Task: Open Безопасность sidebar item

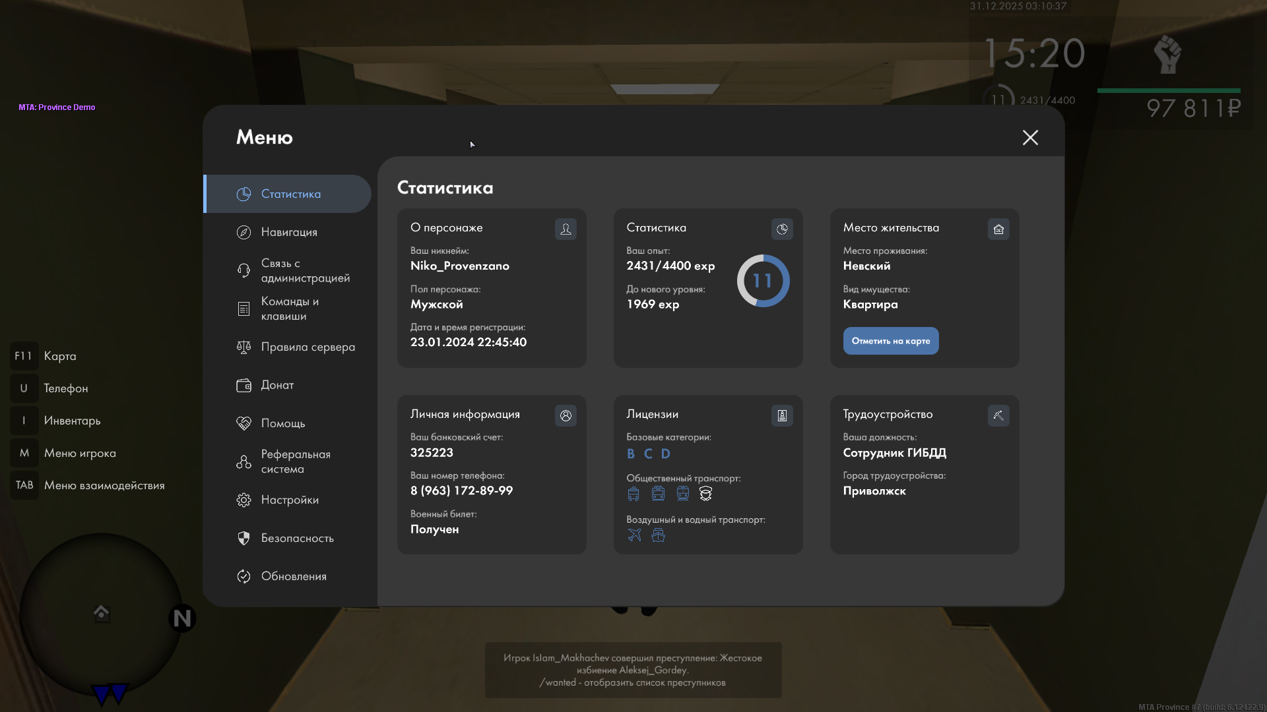Action: pos(297,538)
